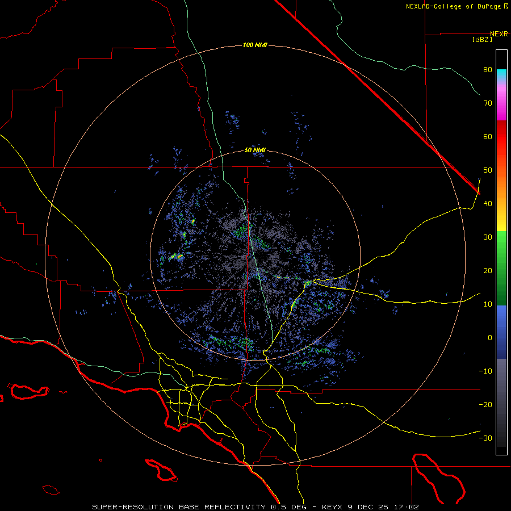Click the green band of the color bar
Image resolution: width=511 pixels, height=511 pixels.
point(501,268)
